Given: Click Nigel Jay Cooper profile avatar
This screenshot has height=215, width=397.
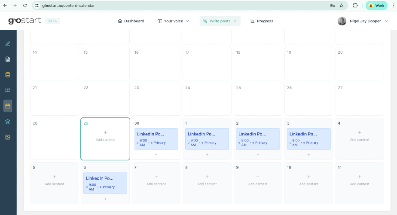Looking at the screenshot, I should (x=342, y=21).
